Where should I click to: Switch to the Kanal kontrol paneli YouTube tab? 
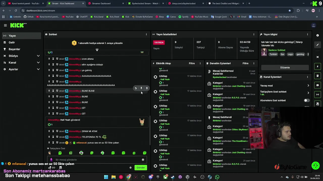[x=25, y=4]
